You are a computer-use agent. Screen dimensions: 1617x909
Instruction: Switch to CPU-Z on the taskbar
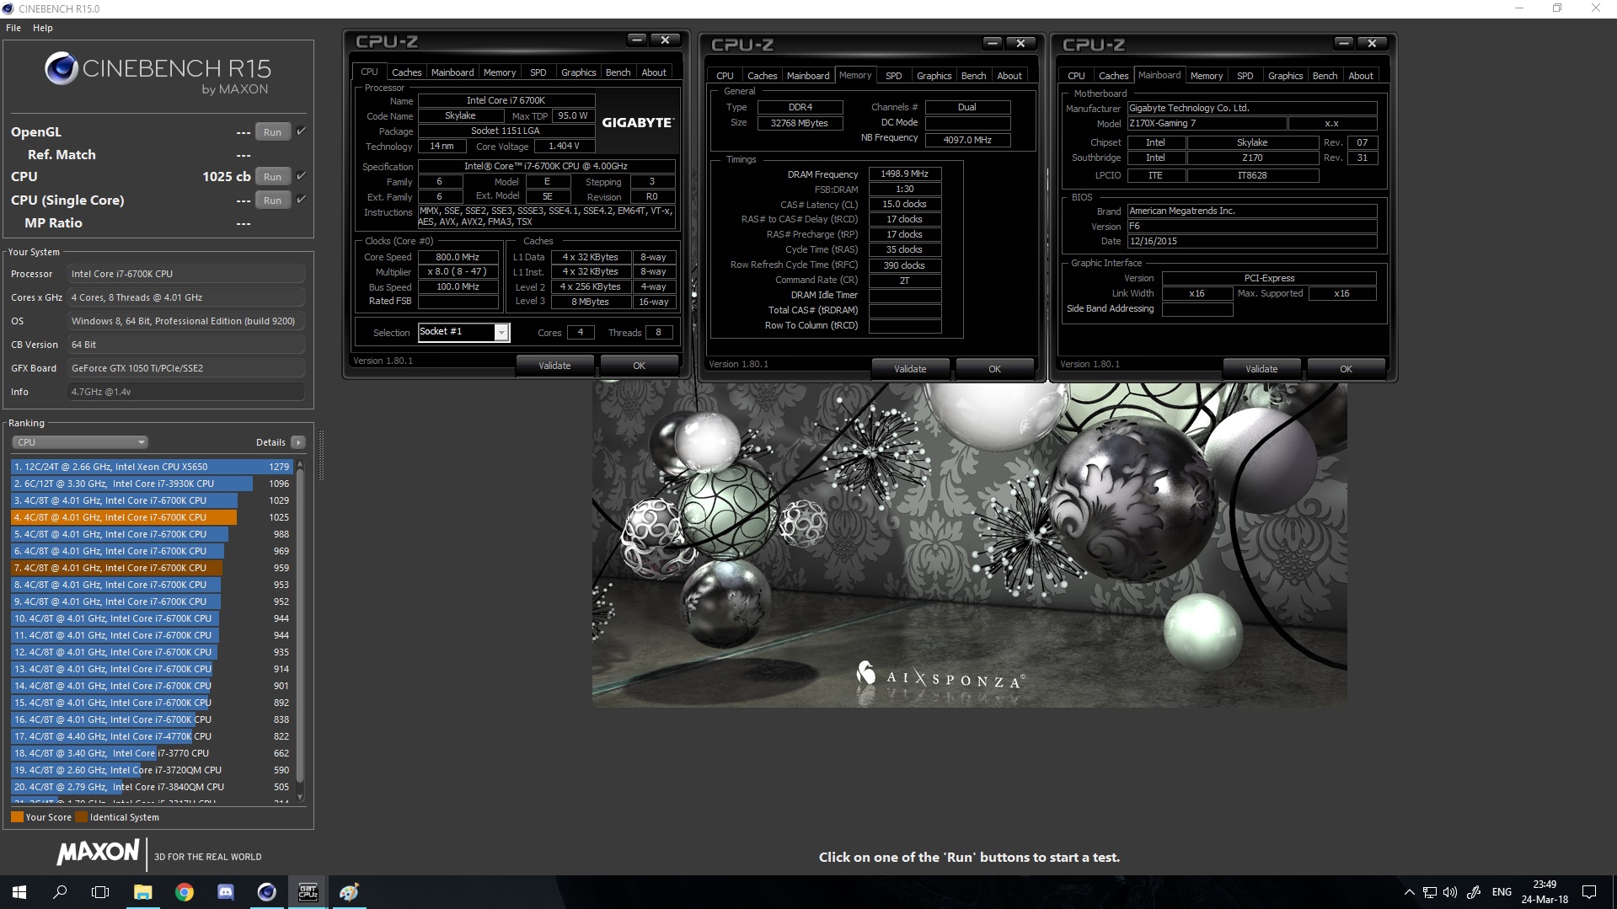pos(308,892)
